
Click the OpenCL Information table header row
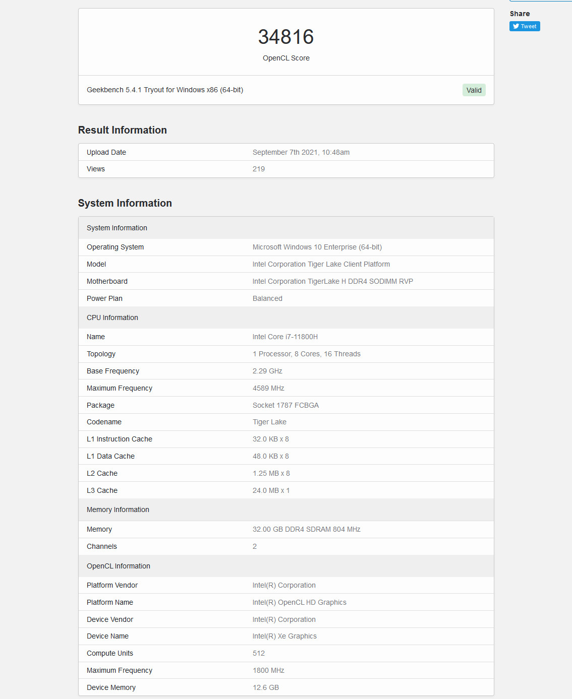tap(286, 566)
